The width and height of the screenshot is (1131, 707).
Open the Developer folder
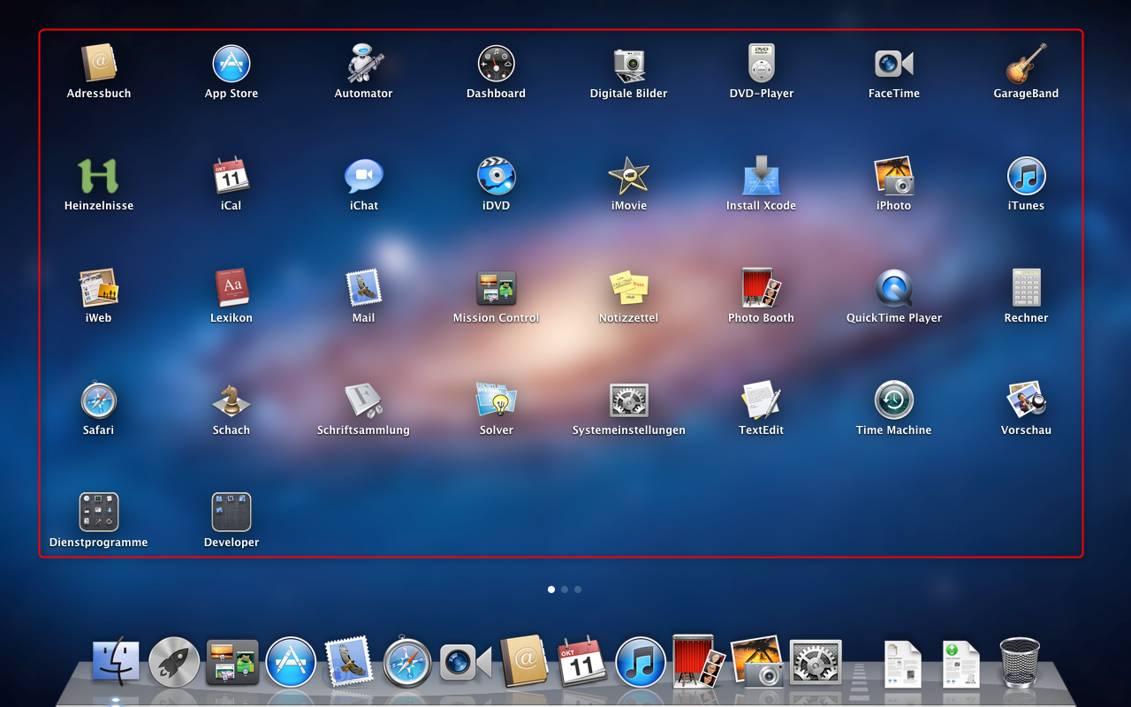point(231,512)
